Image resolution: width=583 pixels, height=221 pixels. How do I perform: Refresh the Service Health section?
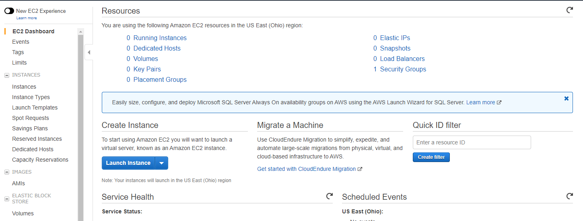coord(329,196)
